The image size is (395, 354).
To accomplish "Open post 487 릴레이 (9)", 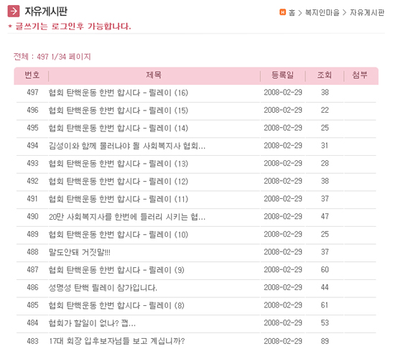I will pyautogui.click(x=116, y=270).
